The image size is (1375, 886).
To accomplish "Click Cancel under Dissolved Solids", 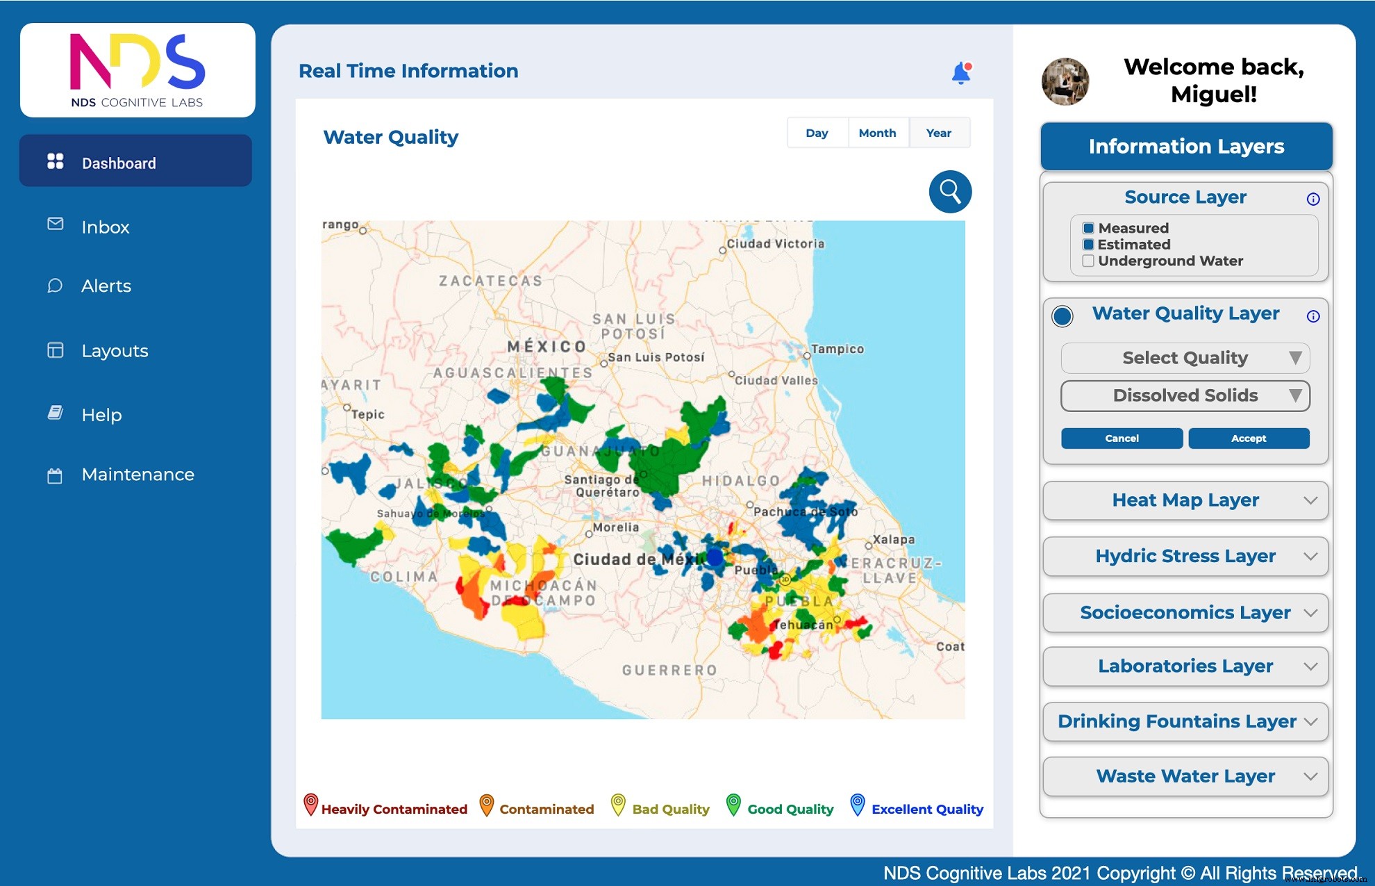I will (x=1122, y=438).
